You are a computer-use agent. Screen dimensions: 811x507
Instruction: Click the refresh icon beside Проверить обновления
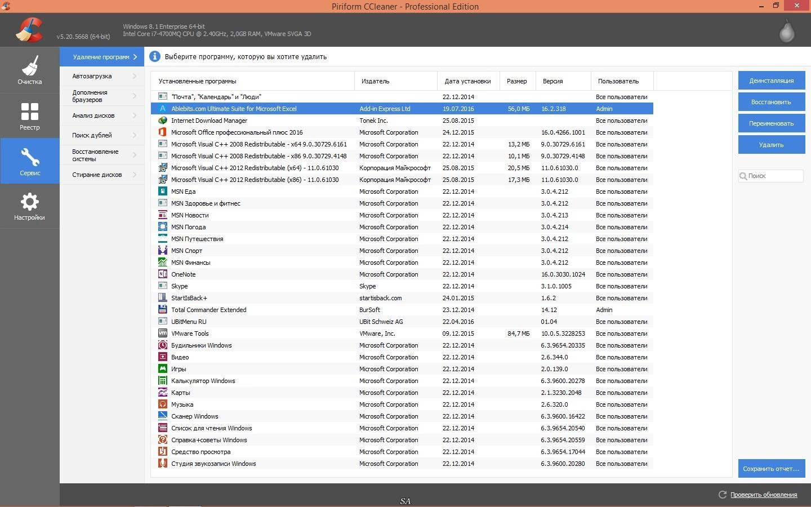click(x=723, y=495)
